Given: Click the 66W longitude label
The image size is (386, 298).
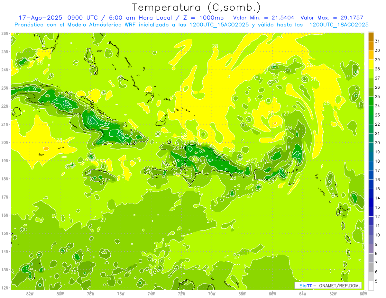Looking at the screenshot, I should [272, 293].
